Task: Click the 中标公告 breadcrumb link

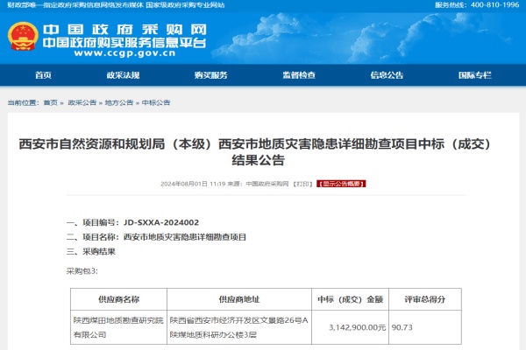Action: [x=155, y=102]
